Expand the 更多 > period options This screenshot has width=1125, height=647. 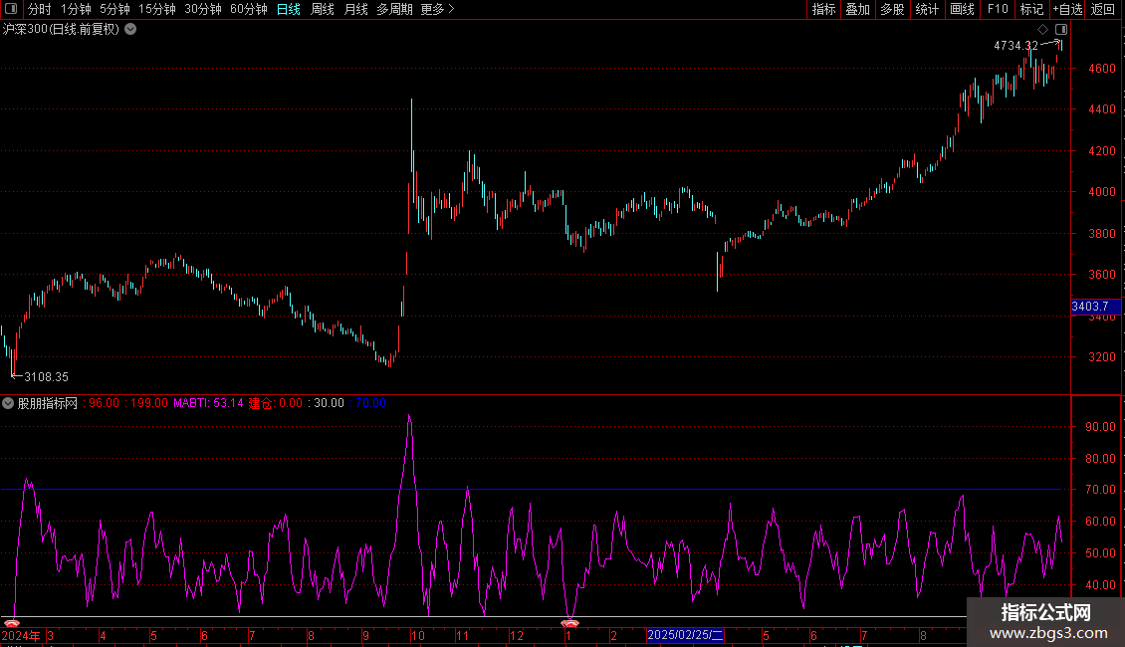438,9
